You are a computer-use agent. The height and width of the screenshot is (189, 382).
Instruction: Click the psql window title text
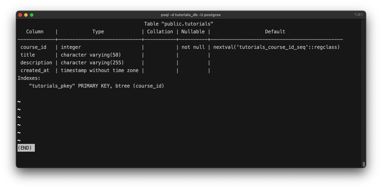(x=191, y=15)
